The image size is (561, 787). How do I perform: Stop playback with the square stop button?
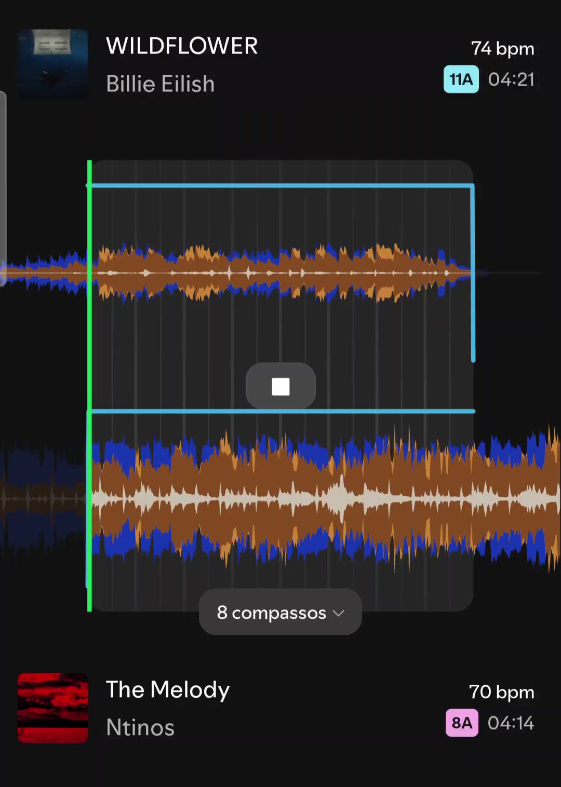(x=280, y=386)
